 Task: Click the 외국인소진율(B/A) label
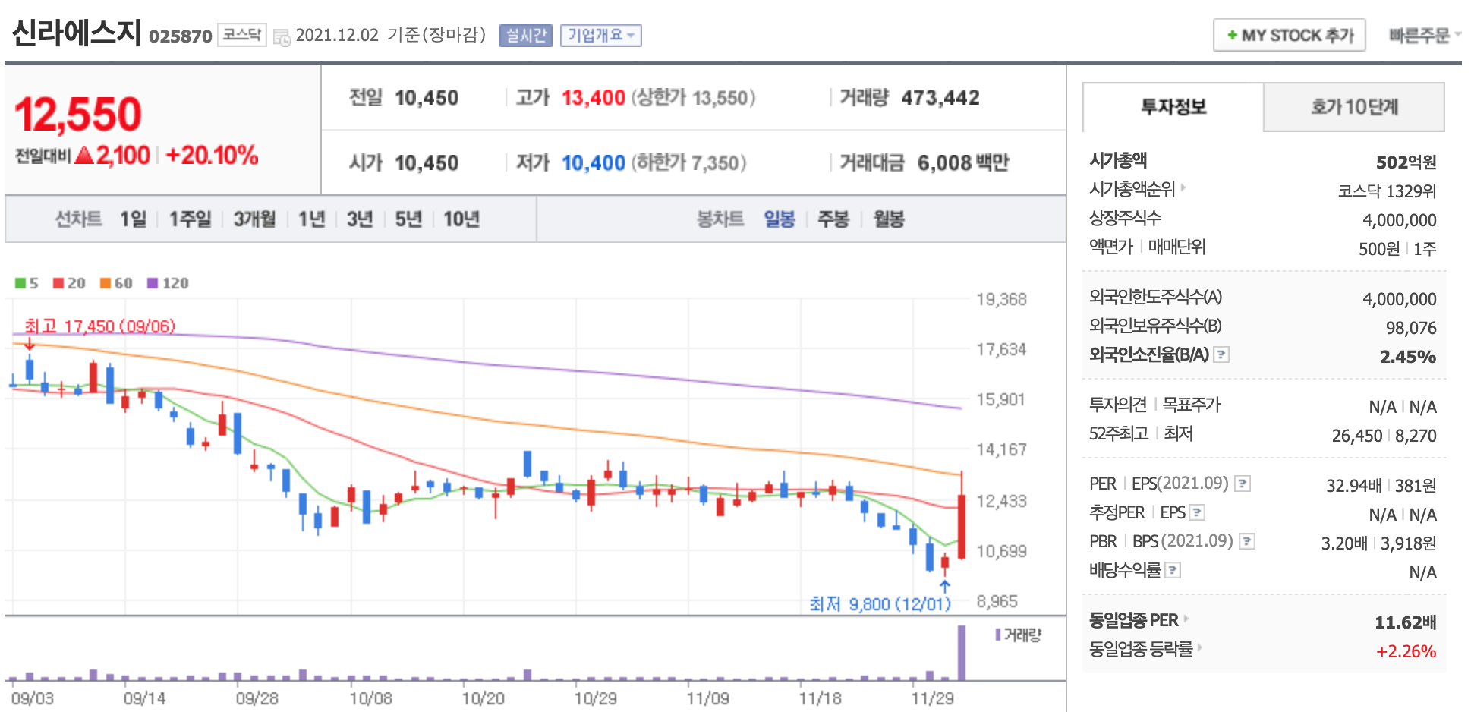click(x=1149, y=354)
